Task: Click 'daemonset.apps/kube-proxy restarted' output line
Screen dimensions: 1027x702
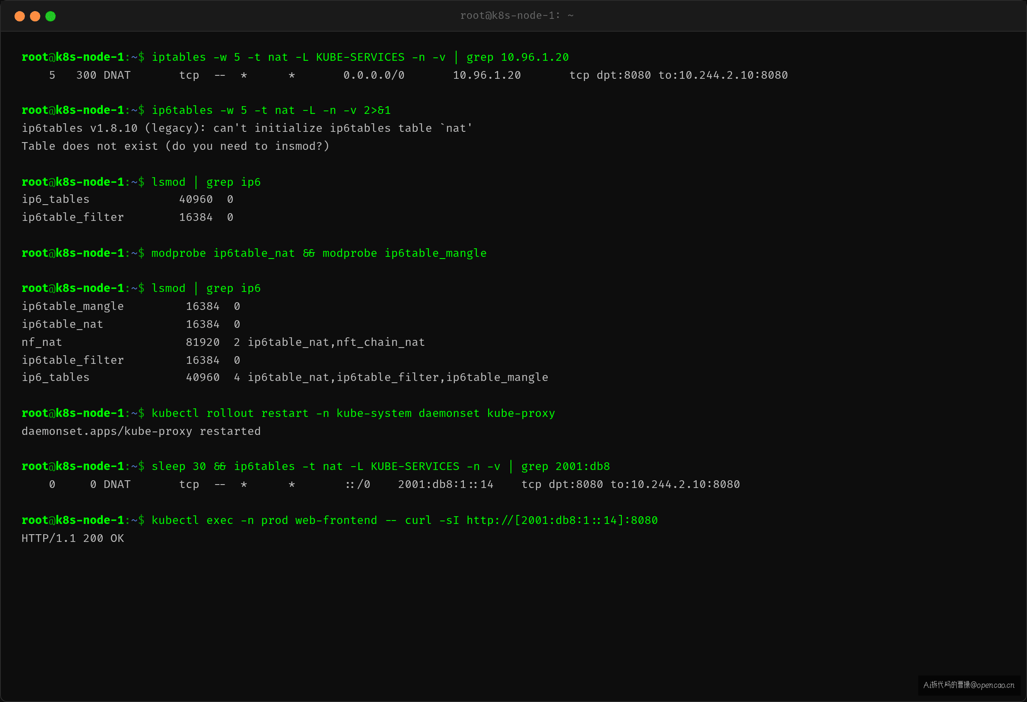Action: [x=141, y=431]
